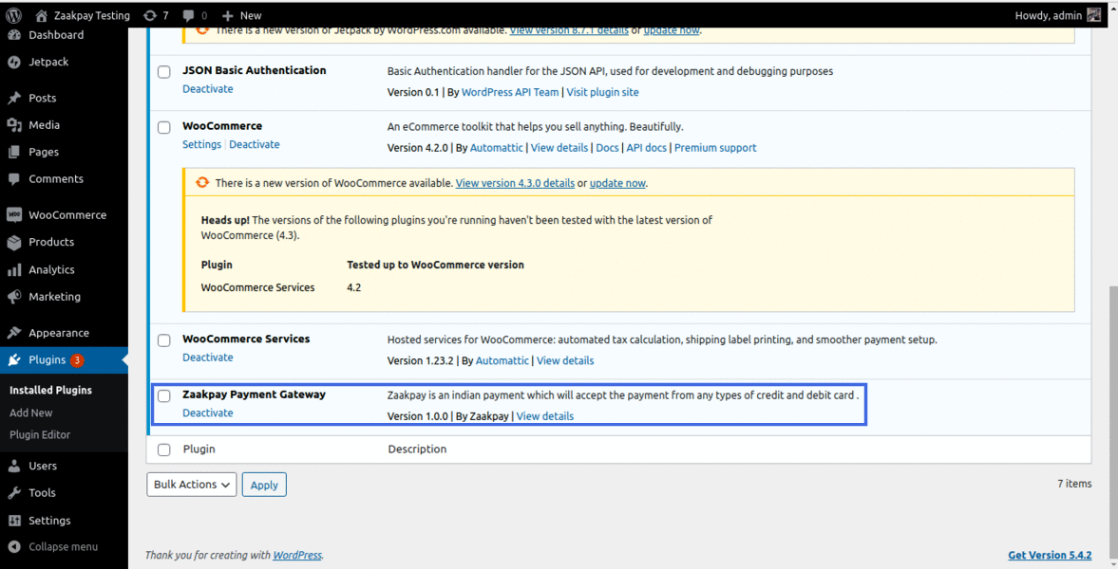Screen dimensions: 1118x569
Task: Check the WooCommerce plugin checkbox
Action: tap(164, 127)
